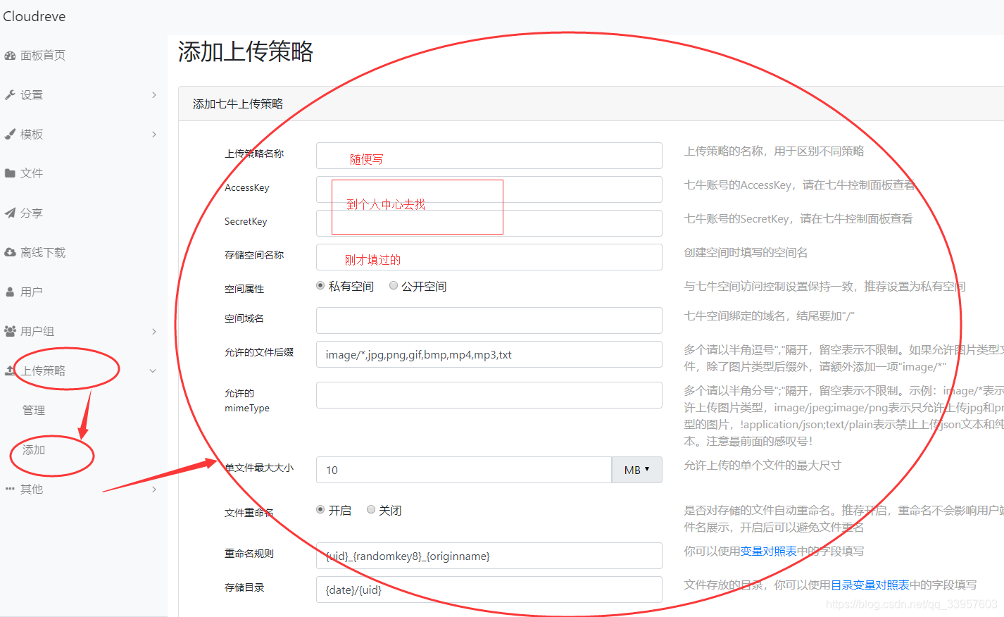The image size is (1004, 617).
Task: Click the brush icon beside 模板
Action: (10, 135)
